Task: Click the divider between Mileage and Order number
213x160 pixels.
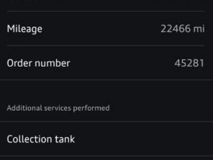Action: pos(106,46)
